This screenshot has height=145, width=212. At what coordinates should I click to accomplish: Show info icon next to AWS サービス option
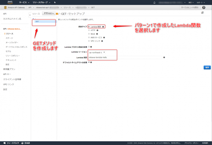coord(104,38)
